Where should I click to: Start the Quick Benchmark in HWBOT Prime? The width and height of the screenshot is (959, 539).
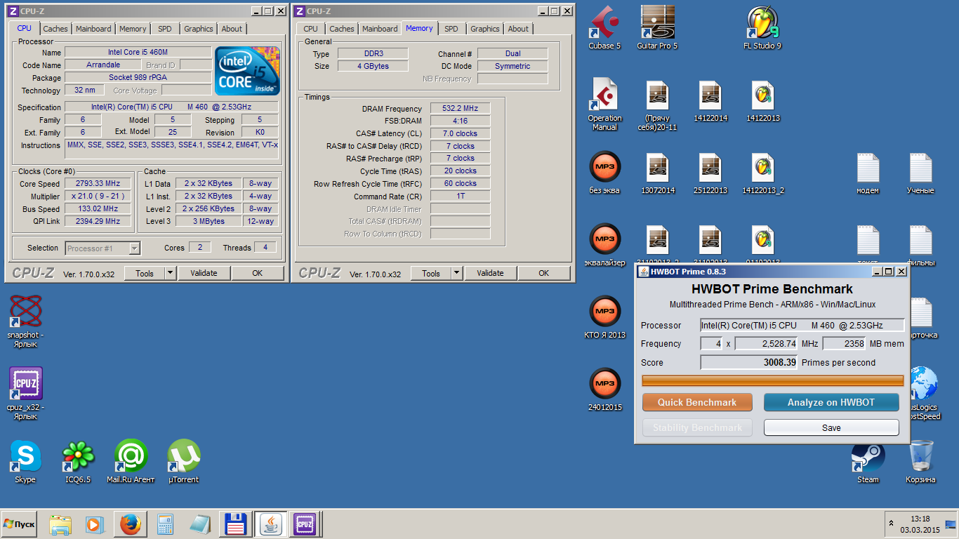coord(697,402)
